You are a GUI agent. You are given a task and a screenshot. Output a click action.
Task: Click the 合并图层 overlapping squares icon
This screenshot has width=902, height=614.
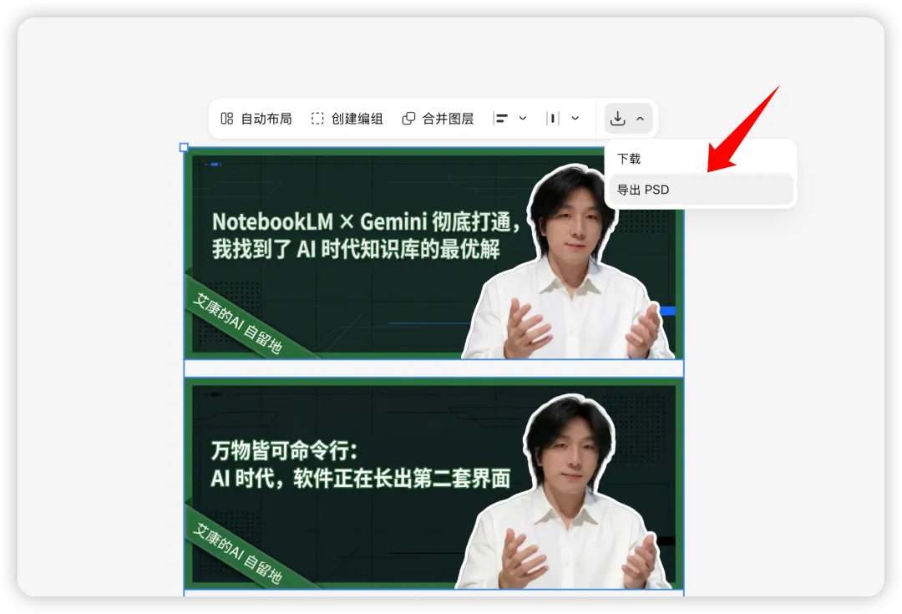[x=408, y=119]
